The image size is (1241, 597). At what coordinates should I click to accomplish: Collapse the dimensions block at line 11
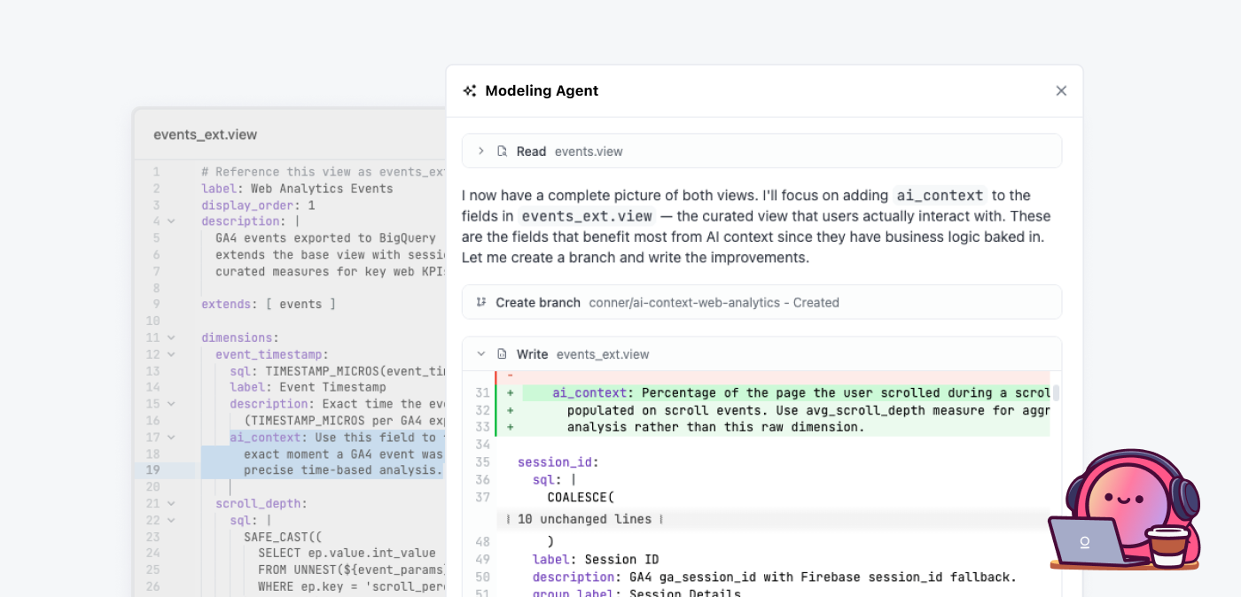click(172, 337)
